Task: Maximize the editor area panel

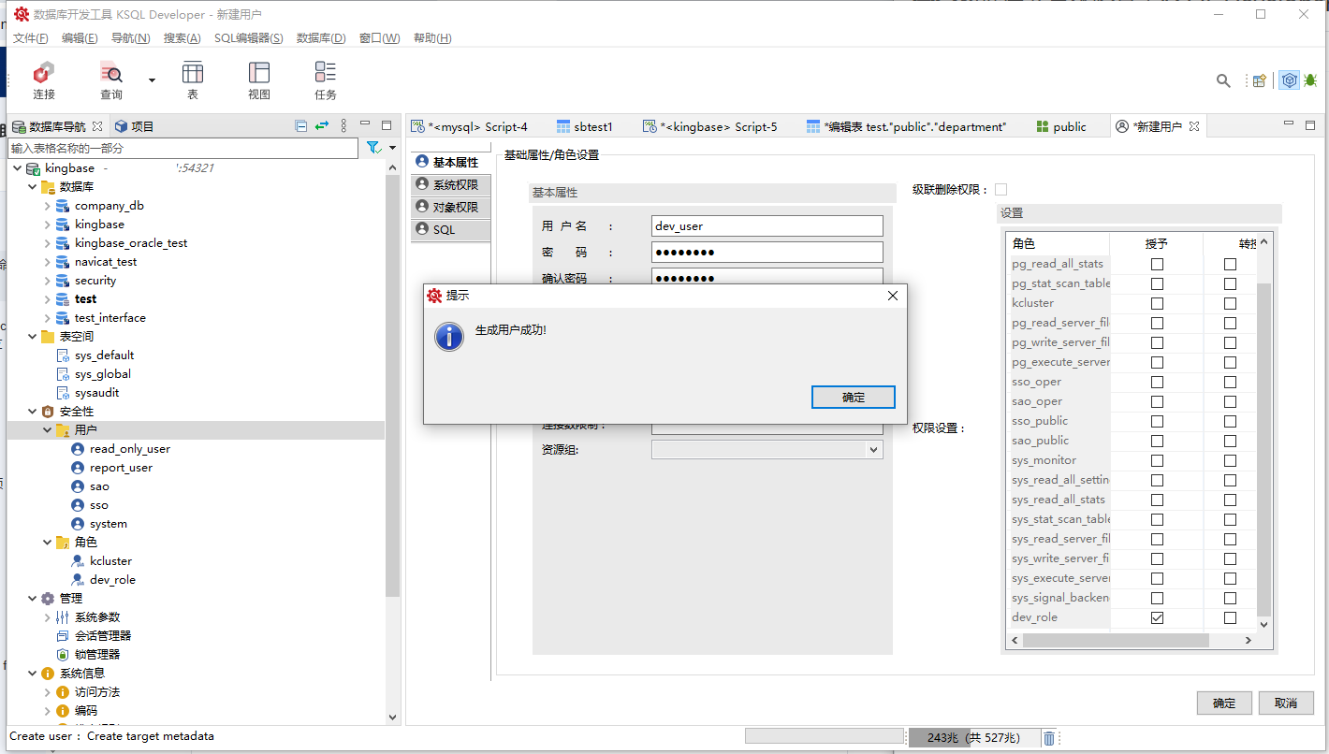Action: [1312, 125]
